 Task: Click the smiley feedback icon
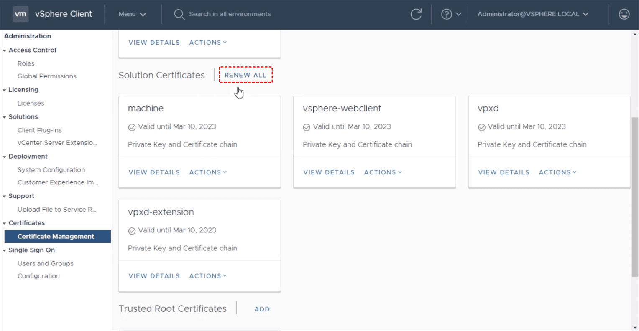tap(624, 14)
